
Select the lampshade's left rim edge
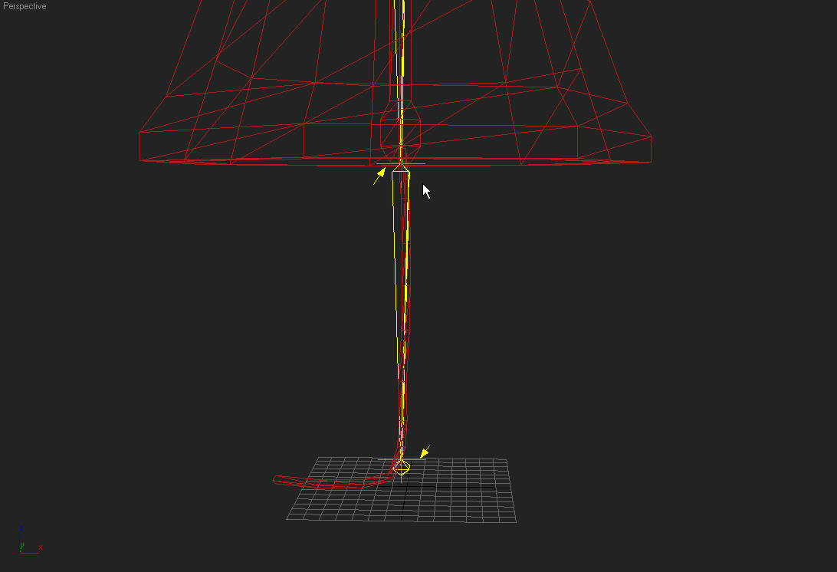click(139, 146)
